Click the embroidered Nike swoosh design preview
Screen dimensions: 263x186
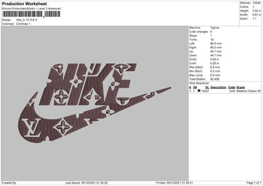pos(95,103)
